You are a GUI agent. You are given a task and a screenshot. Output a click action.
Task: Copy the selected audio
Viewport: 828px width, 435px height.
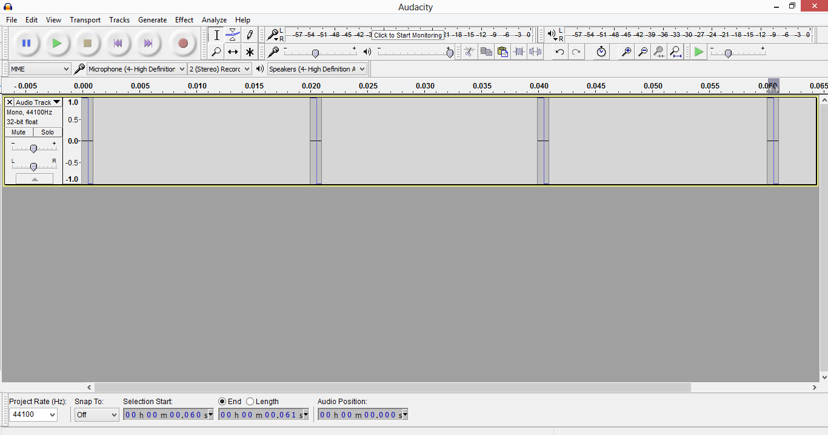click(486, 51)
